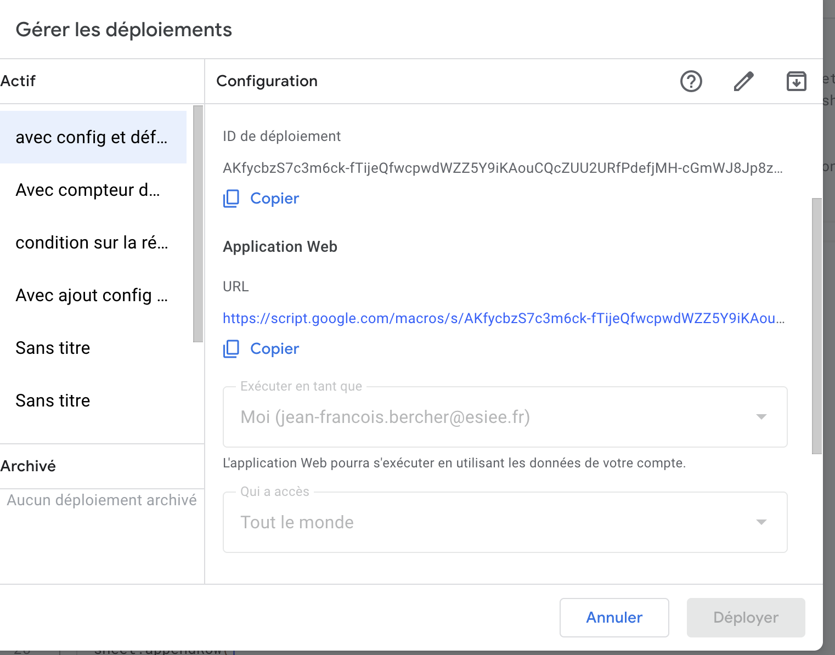Click the Annuler button

[x=614, y=618]
